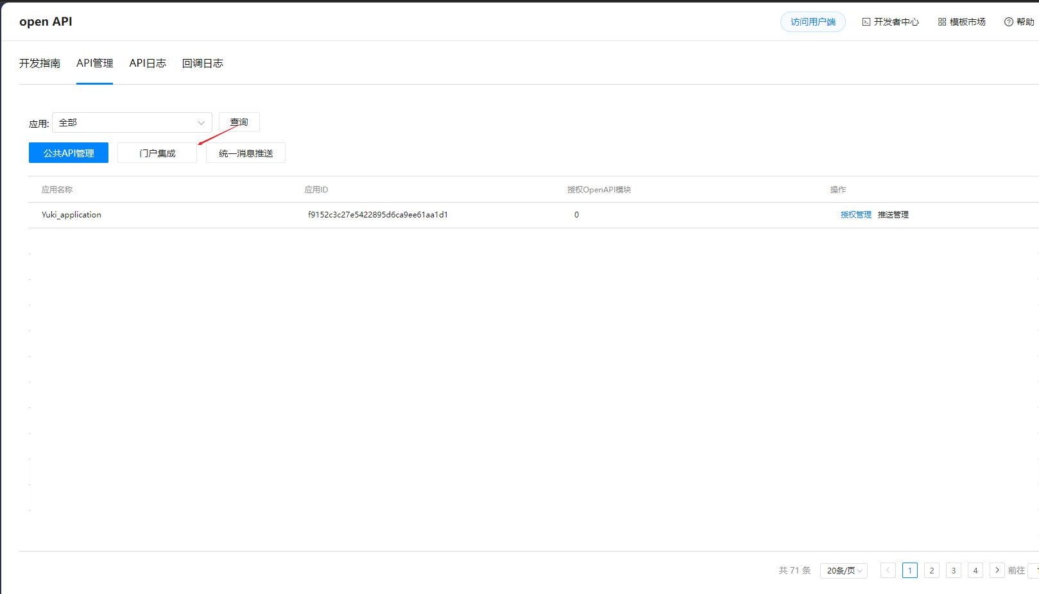1039x594 pixels.
Task: Click the Template Market grid icon (模板市场)
Action: coord(941,22)
